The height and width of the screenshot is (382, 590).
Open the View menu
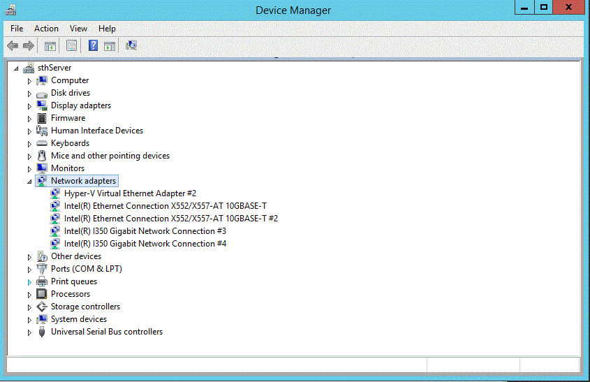(x=78, y=29)
